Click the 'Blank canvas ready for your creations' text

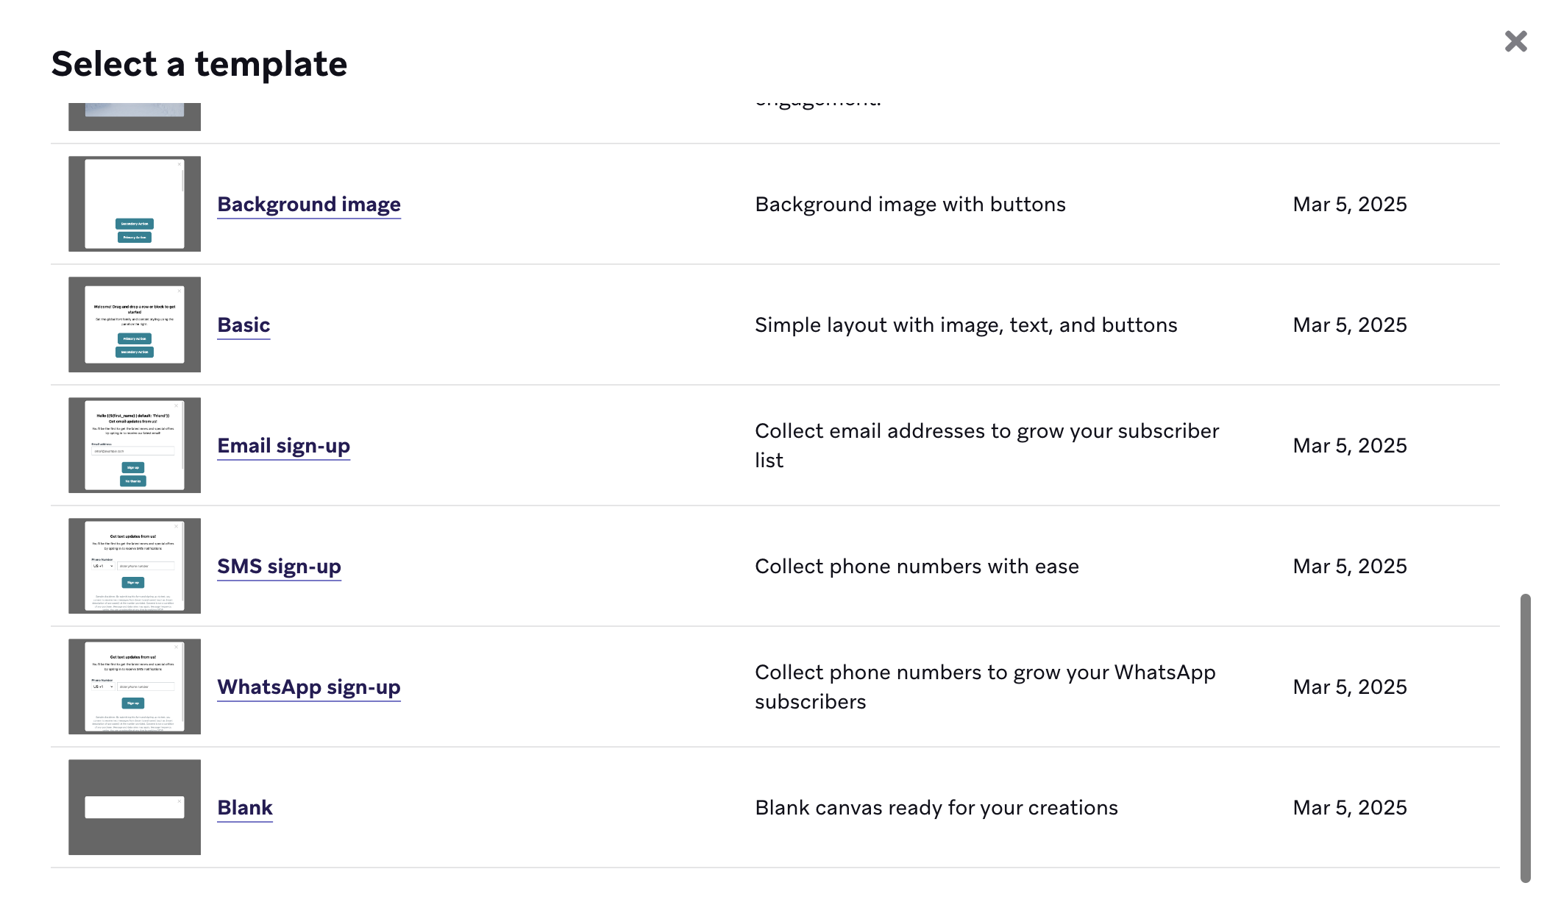tap(936, 808)
